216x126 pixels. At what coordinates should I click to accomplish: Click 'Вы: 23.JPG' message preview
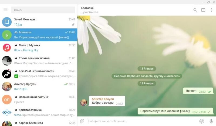click(x=21, y=89)
